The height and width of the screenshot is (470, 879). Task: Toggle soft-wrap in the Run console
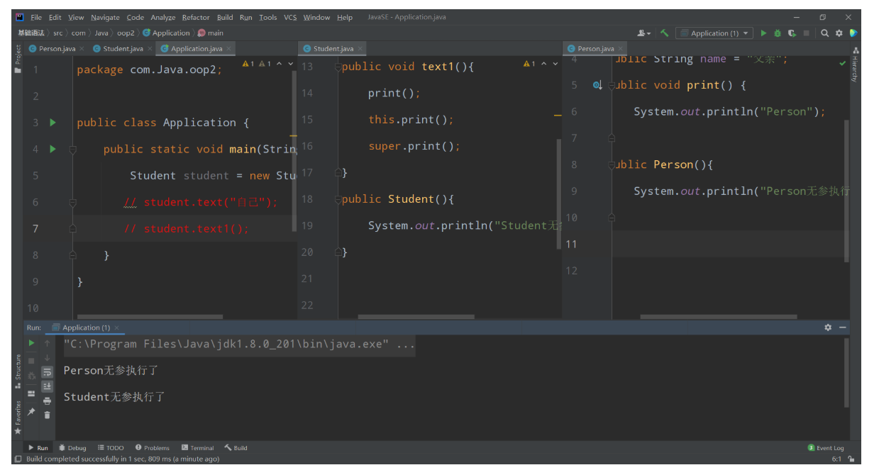(47, 372)
